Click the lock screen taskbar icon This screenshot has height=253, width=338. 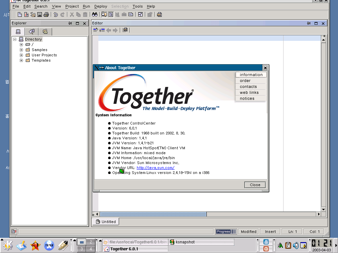pyautogui.click(x=266, y=242)
